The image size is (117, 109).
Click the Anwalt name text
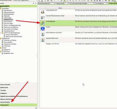pyautogui.click(x=48, y=27)
